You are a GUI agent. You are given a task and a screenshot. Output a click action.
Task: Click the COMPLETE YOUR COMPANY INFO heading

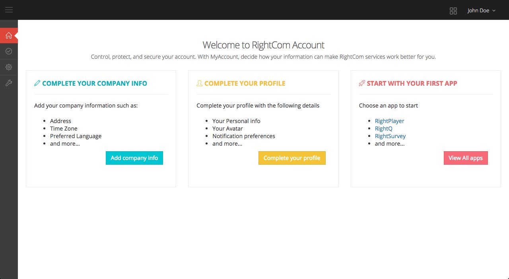(95, 83)
